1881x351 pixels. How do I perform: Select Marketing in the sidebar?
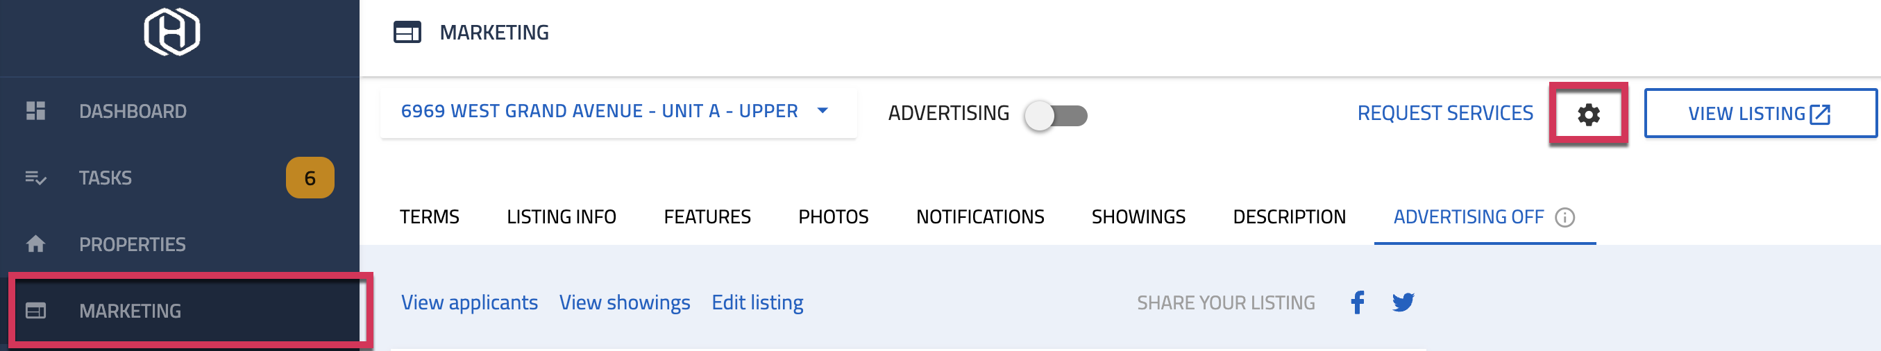tap(186, 311)
